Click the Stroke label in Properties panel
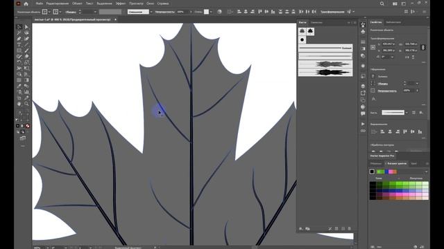The image size is (444, 249). 382,84
